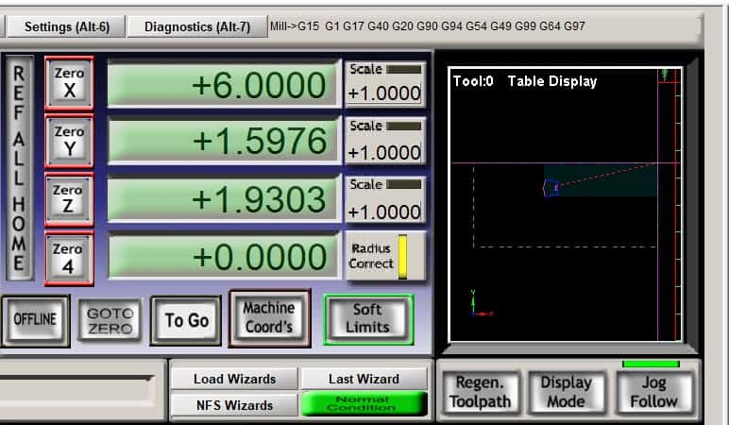Screen dimensions: 729x425
Task: Change Display Mode
Action: point(567,392)
